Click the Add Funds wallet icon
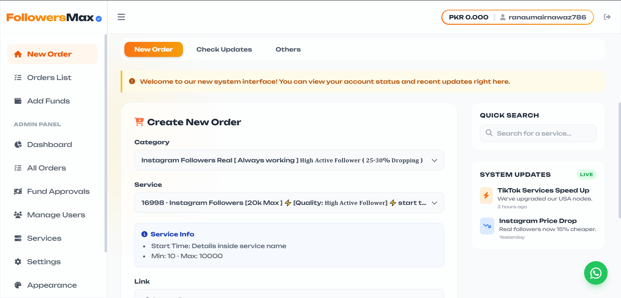Viewport: 621px width, 298px height. [x=18, y=101]
